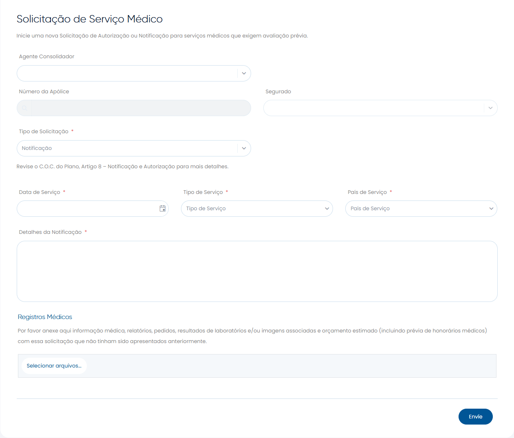Expand the Tipo de Serviço dropdown
Viewport: 514px width, 438px height.
click(x=253, y=209)
